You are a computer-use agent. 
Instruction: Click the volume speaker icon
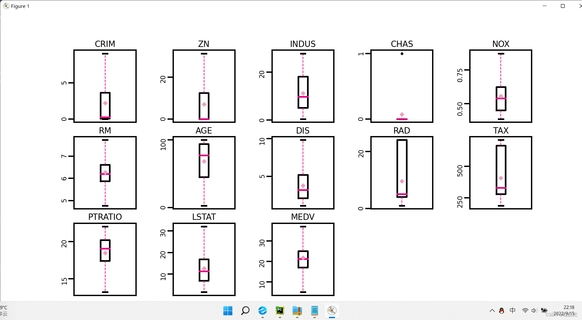click(534, 311)
